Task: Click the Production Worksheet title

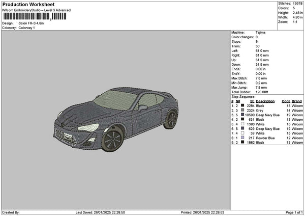Action: pos(28,5)
